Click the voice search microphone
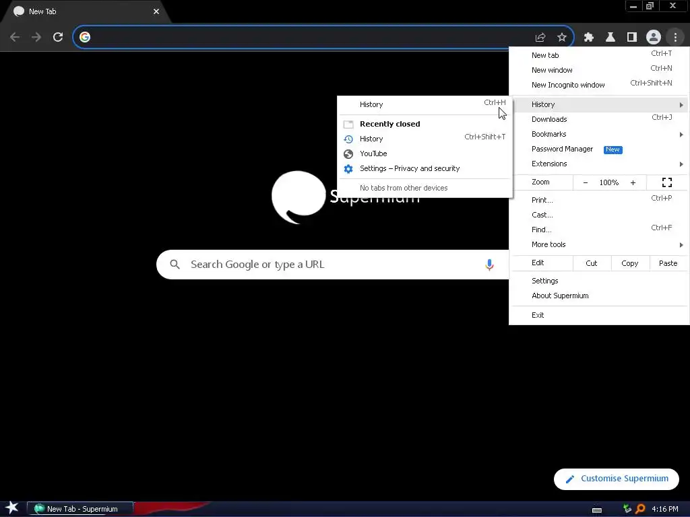The image size is (690, 517). pyautogui.click(x=489, y=265)
